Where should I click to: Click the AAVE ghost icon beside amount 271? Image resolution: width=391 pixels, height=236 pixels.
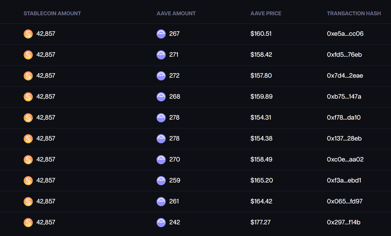coord(161,55)
